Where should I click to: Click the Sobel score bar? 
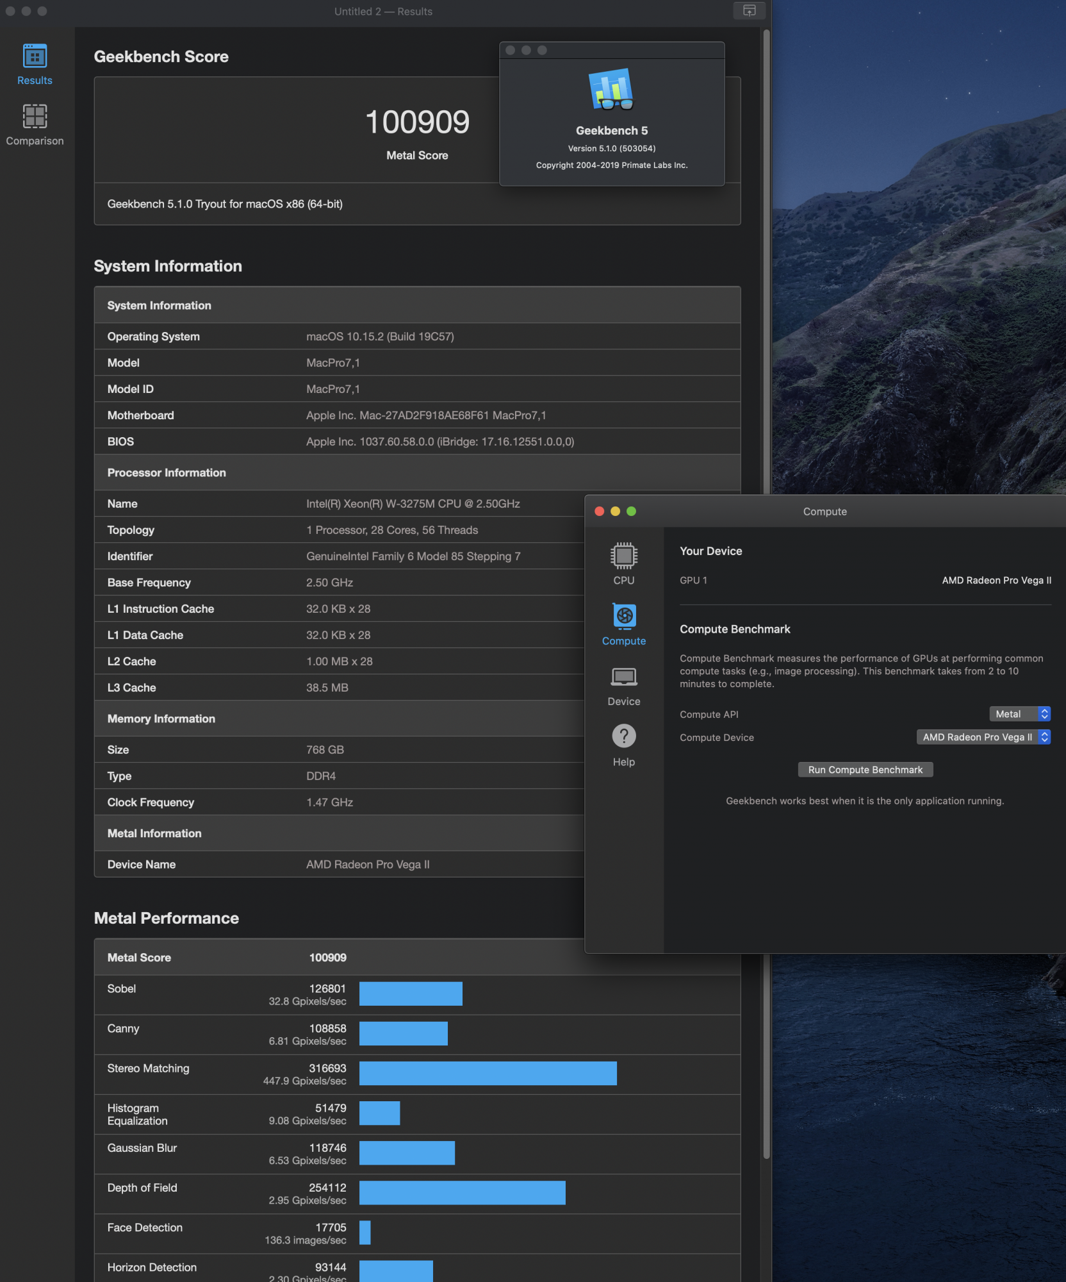411,994
